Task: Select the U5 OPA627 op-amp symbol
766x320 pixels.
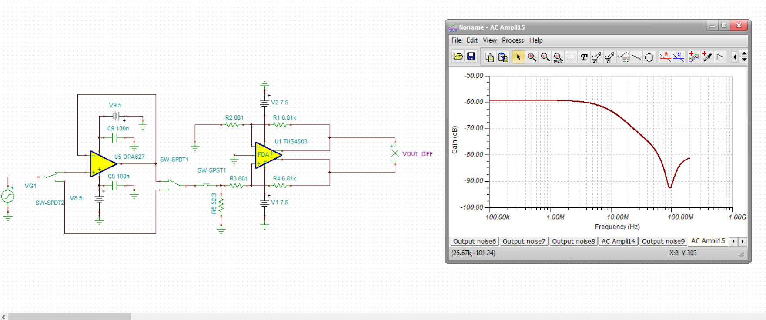Action: (103, 164)
